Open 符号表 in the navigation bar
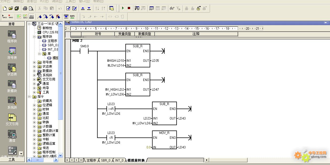This screenshot has height=165, width=330. tap(12, 53)
